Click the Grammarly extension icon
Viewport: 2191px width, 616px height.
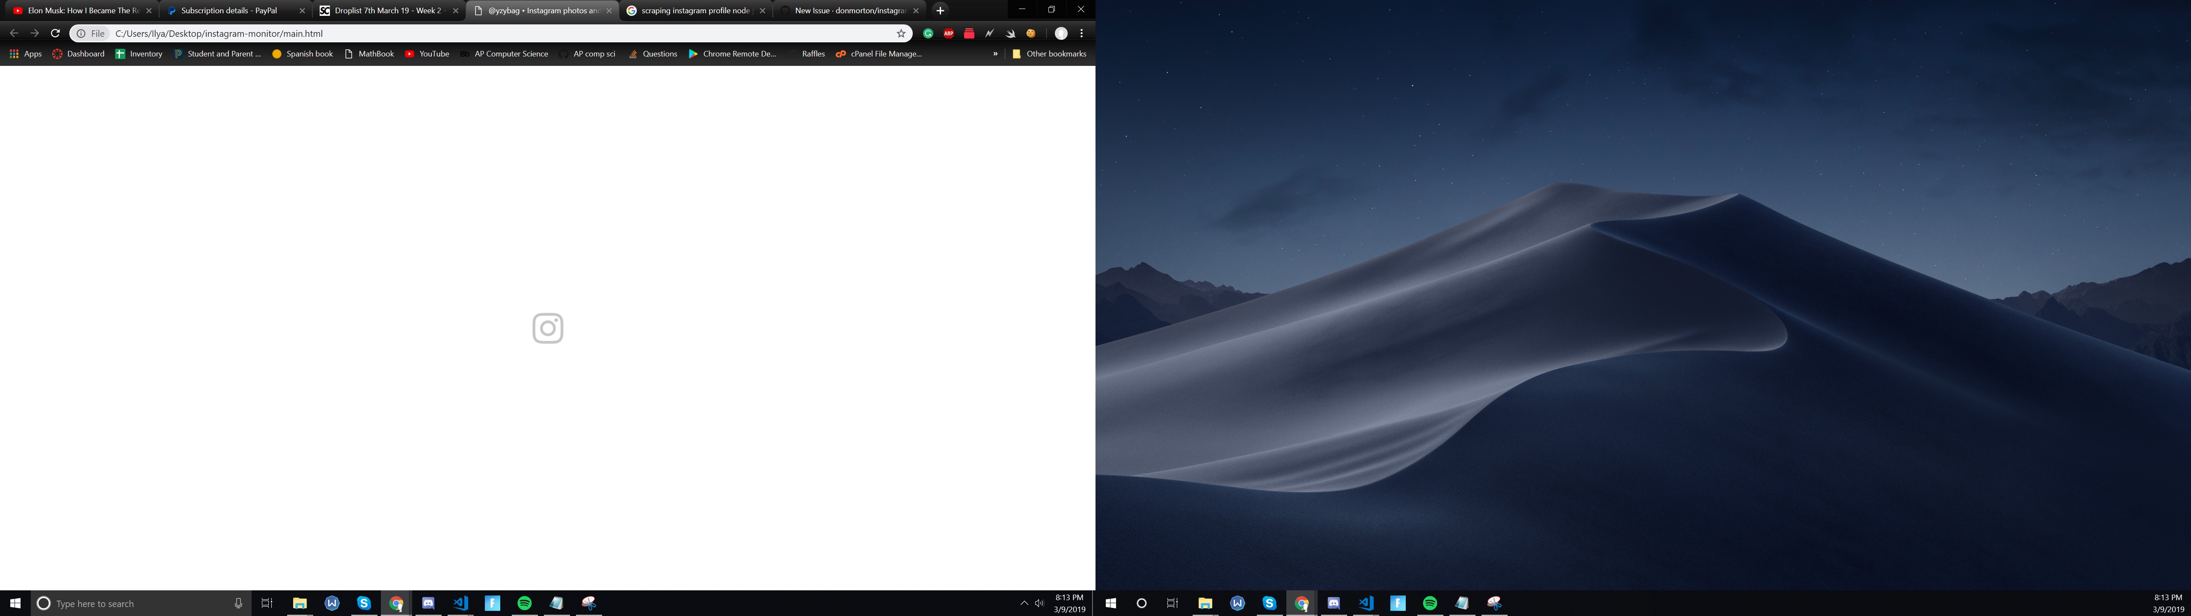click(x=928, y=33)
